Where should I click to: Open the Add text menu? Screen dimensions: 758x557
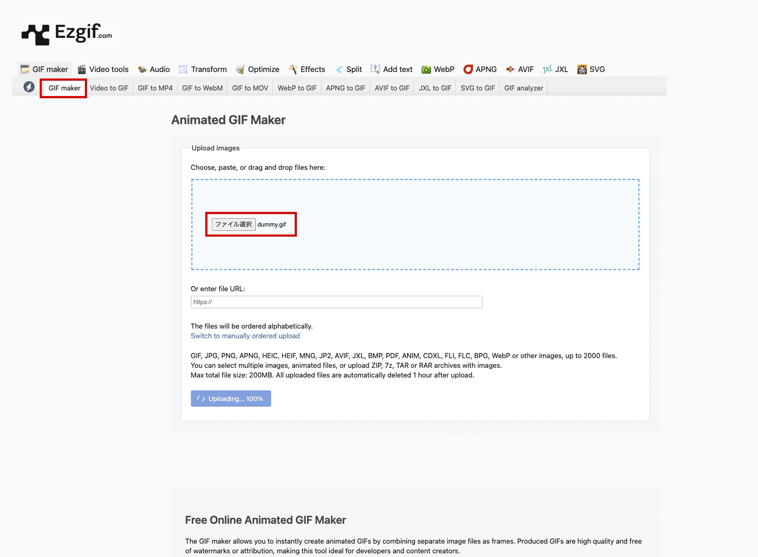click(x=391, y=69)
